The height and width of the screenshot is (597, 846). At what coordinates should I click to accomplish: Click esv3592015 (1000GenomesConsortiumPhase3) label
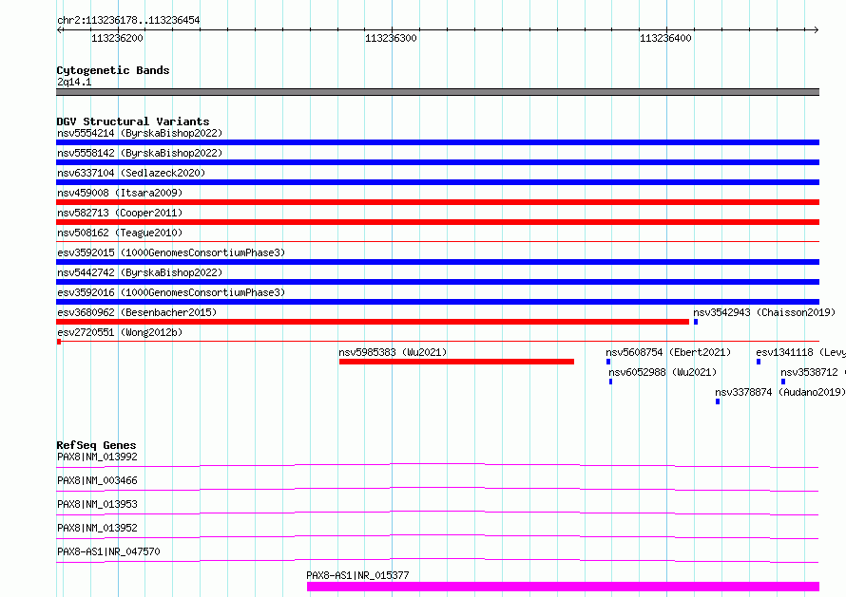pos(171,252)
